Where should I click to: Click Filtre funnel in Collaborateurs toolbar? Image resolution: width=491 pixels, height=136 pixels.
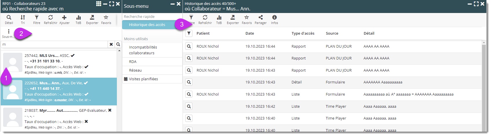[37, 19]
